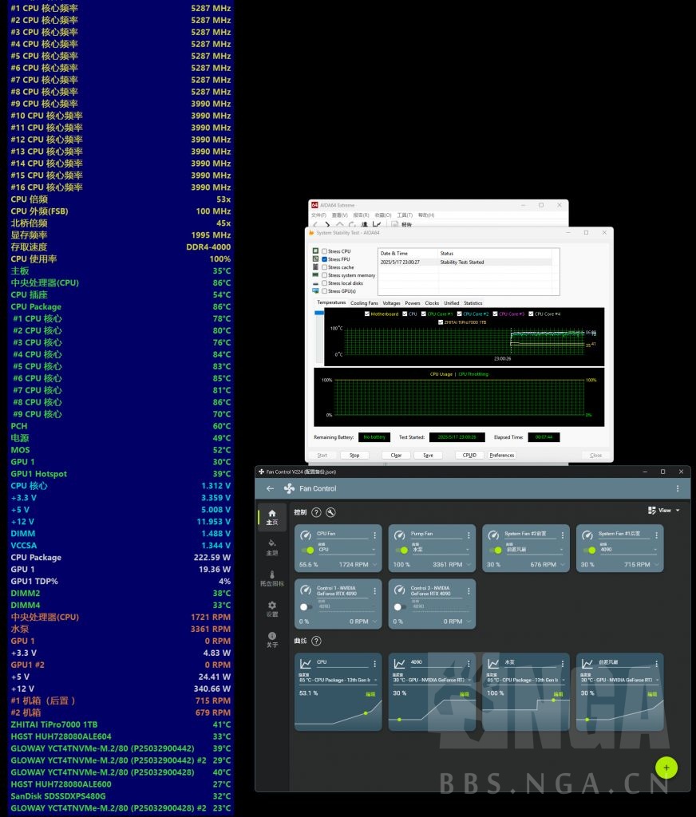Open the Fan Control home page icon
The image size is (696, 817).
point(271,516)
